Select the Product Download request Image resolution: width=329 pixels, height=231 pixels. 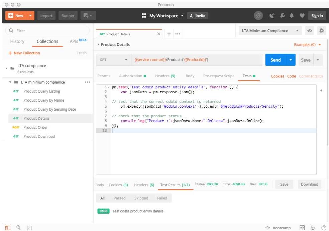[x=50, y=136]
